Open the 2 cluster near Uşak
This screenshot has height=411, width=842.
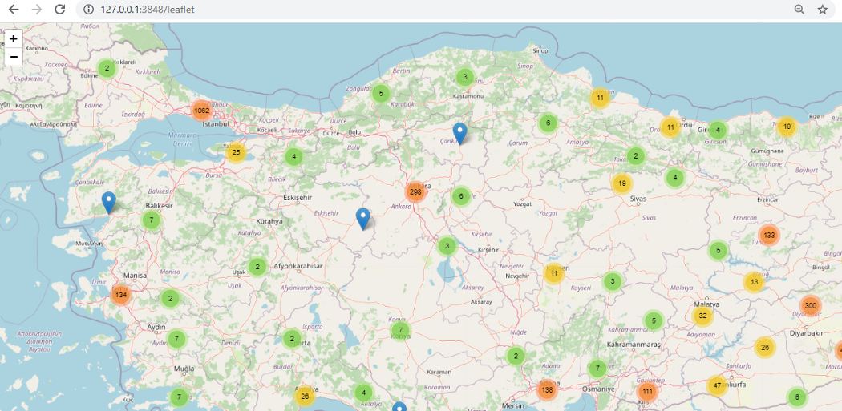[x=257, y=267]
